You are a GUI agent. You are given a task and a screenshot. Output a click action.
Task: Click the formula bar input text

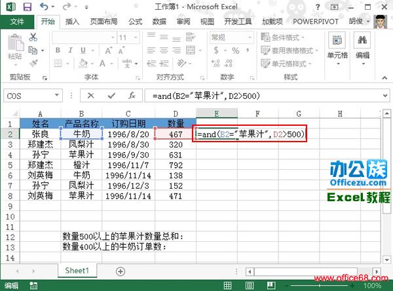[206, 96]
